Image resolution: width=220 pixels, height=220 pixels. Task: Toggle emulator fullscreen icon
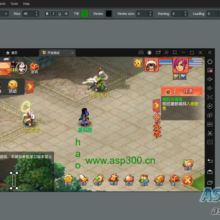click(x=210, y=97)
